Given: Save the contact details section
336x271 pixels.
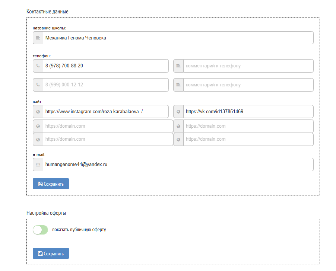Looking at the screenshot, I should 51,184.
